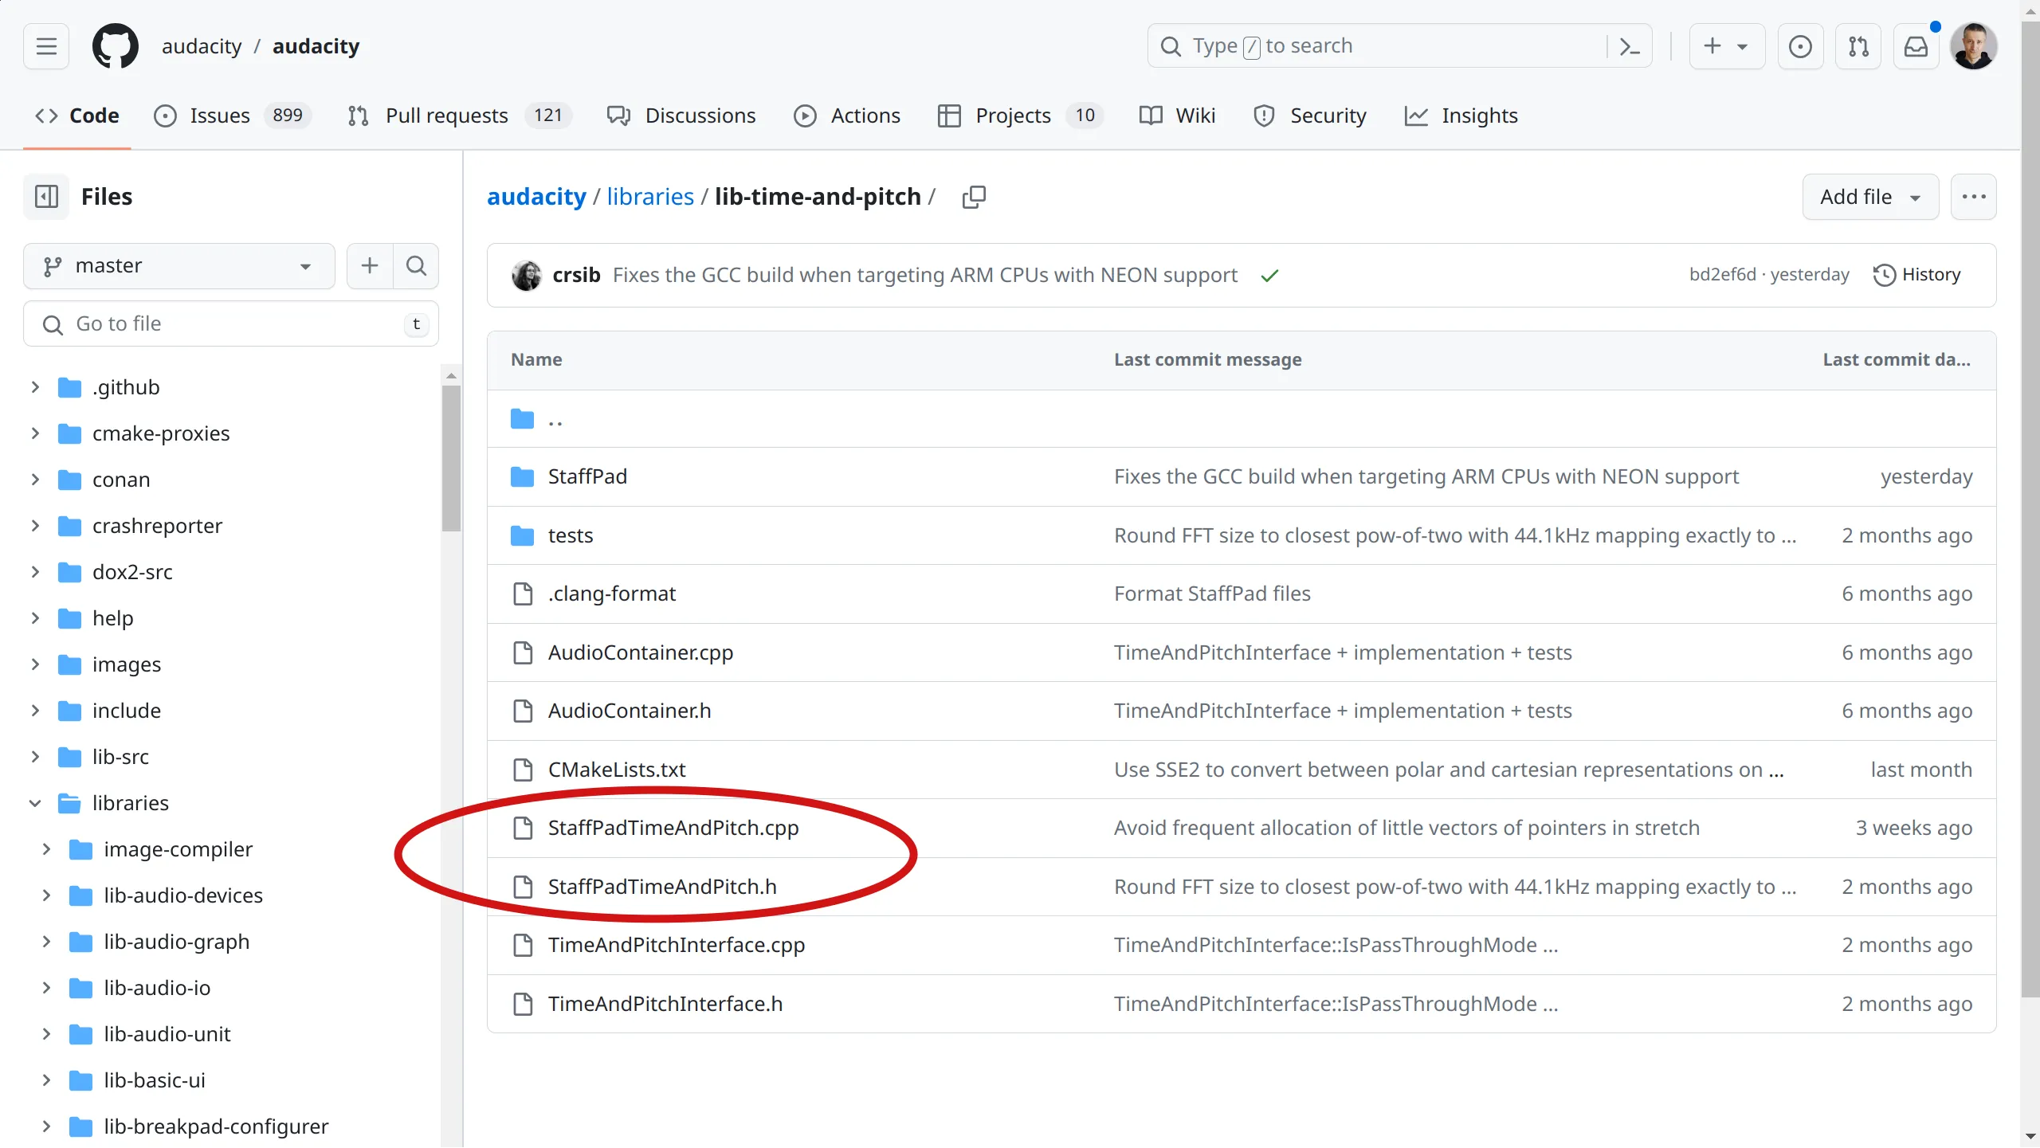This screenshot has height=1148, width=2040.
Task: Open StaffPadTimeAndPitch.cpp file
Action: coord(673,828)
